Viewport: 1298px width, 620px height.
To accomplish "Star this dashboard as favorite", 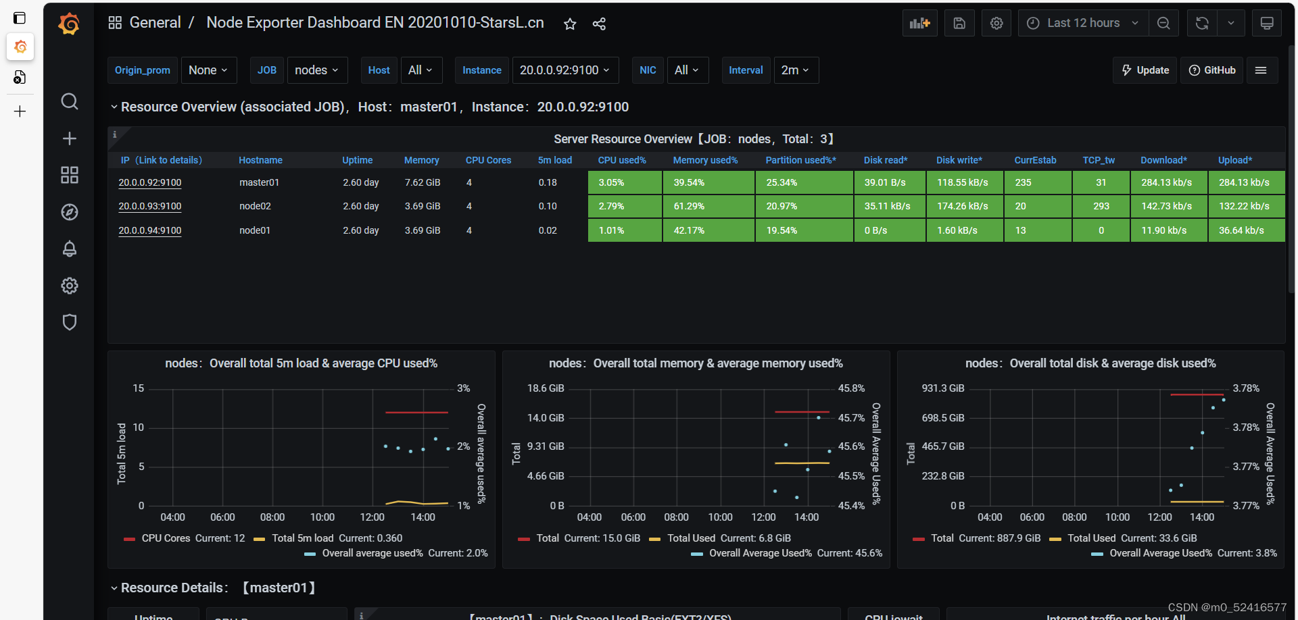I will [570, 24].
